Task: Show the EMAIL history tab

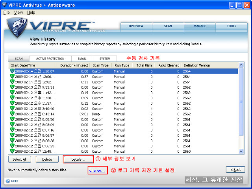Action: [82, 59]
